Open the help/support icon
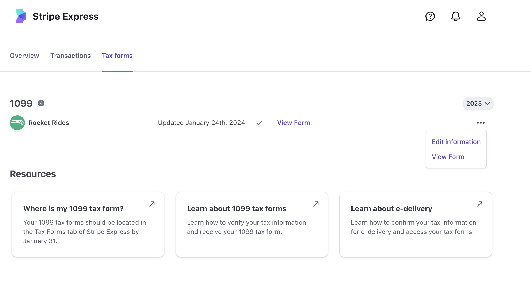Viewport: 531px width, 284px height. coord(430,16)
